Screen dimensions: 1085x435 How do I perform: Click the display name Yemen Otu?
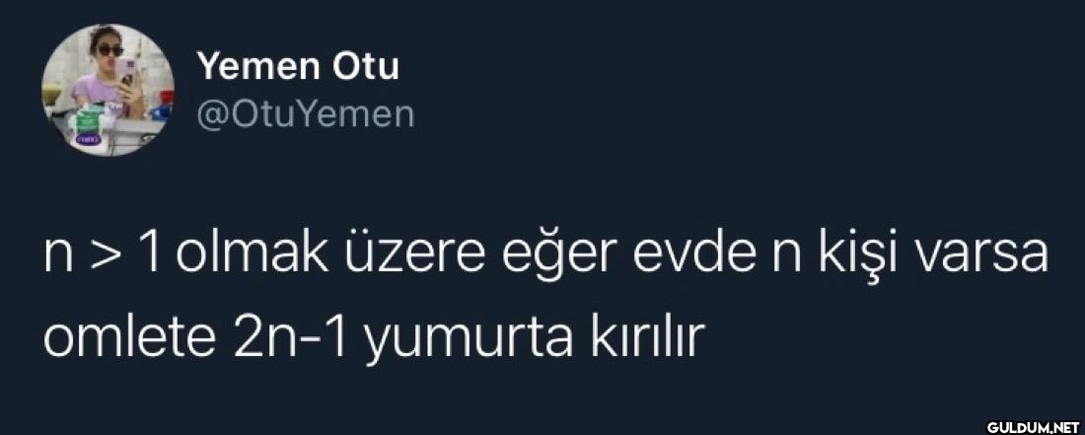[x=298, y=67]
